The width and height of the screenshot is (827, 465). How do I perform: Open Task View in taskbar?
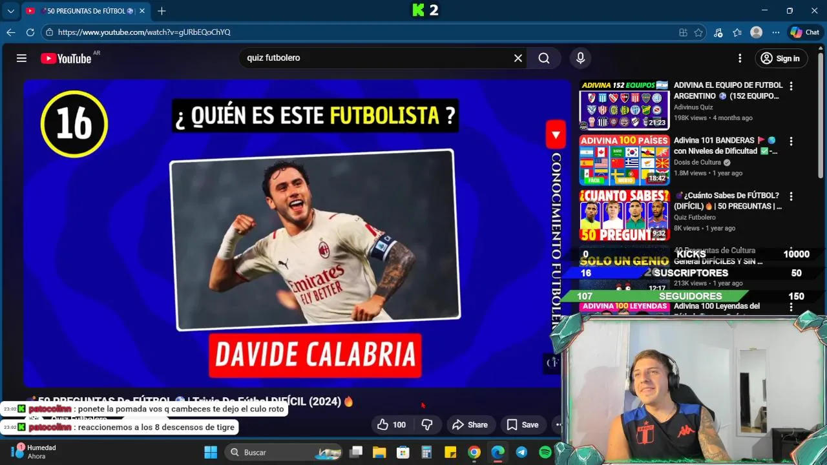coord(356,452)
